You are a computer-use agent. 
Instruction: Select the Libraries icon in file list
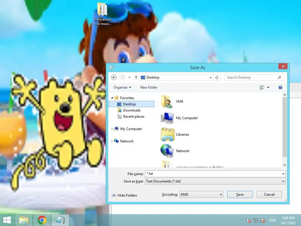(x=167, y=134)
